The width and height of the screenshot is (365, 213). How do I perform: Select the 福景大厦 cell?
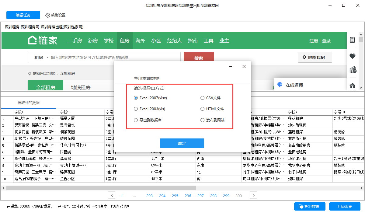pyautogui.click(x=82, y=118)
